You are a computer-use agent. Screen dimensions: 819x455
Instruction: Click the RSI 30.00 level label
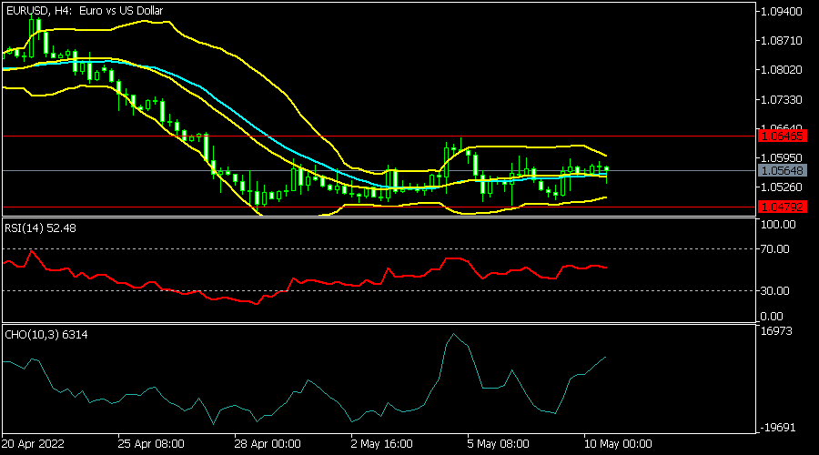click(x=775, y=291)
